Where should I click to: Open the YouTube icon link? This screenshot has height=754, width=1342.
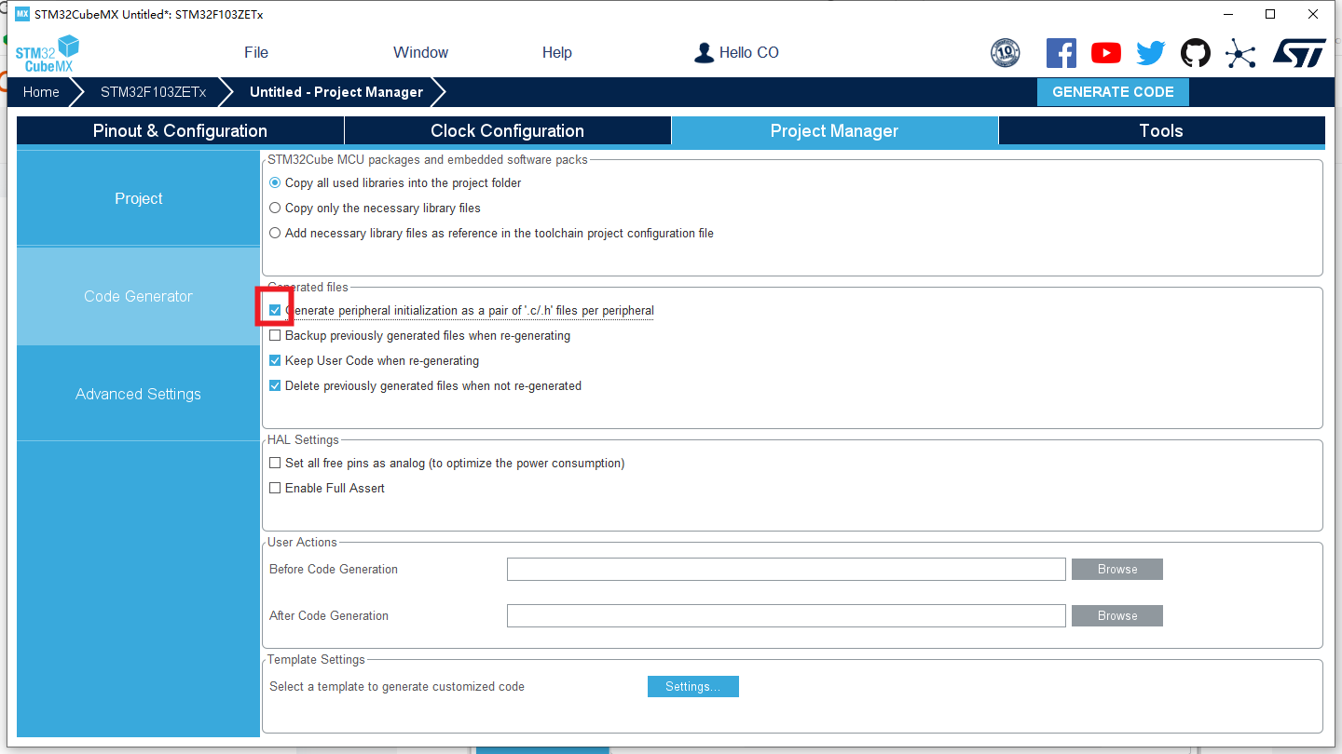coord(1106,53)
